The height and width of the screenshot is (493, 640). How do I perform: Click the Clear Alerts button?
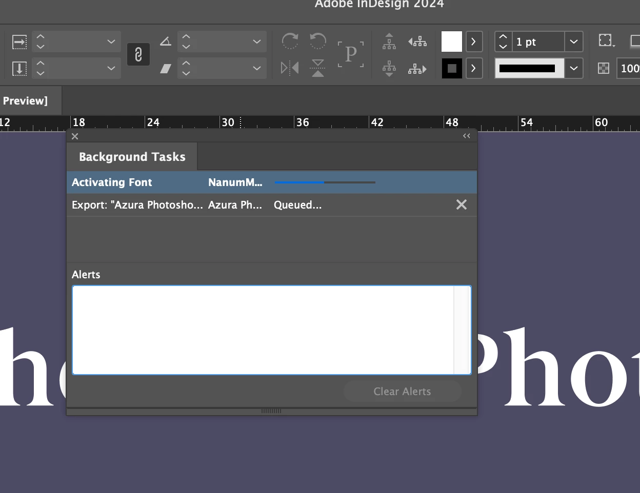click(402, 392)
